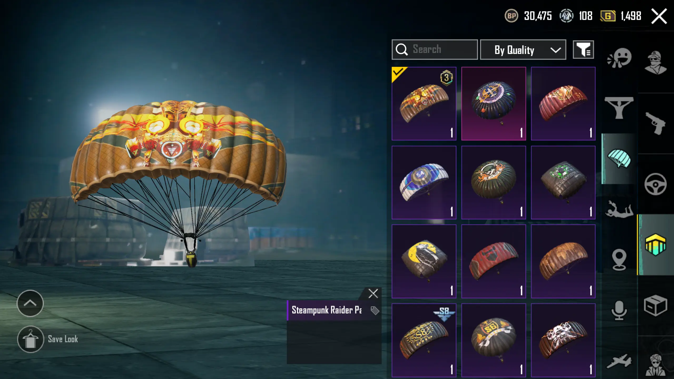
Task: Switch to the hexagon emblem main tab
Action: [x=656, y=245]
